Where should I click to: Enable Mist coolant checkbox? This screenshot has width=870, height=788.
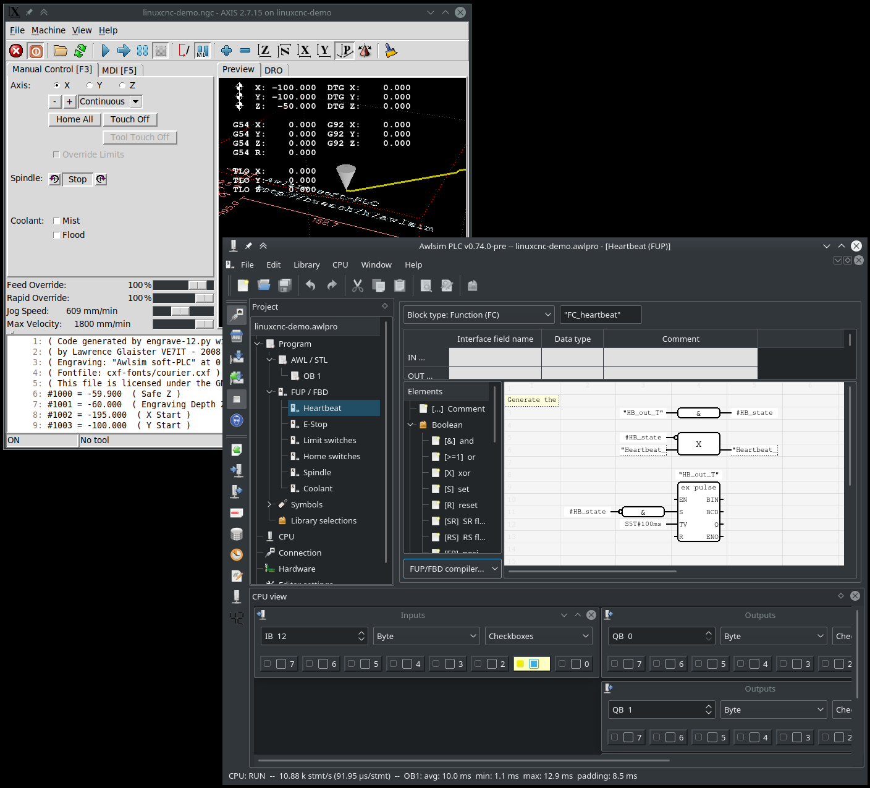pos(57,221)
